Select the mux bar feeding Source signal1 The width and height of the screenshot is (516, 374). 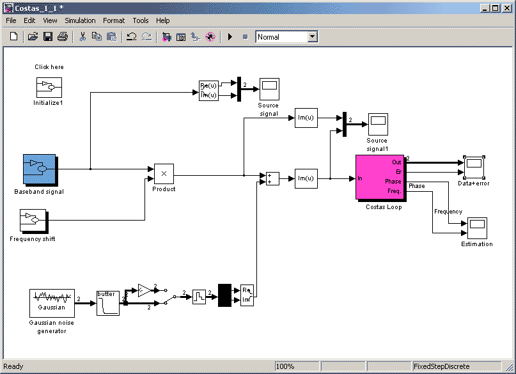point(345,124)
